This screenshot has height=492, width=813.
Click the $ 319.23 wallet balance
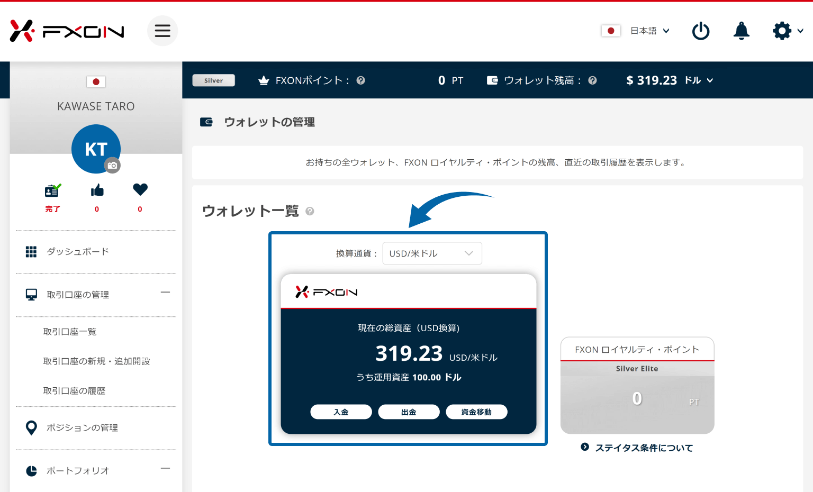652,80
